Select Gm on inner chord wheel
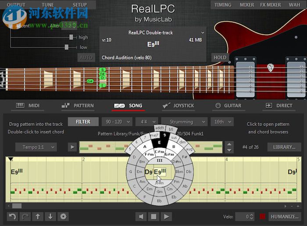This screenshot has width=307, height=226. [x=160, y=191]
